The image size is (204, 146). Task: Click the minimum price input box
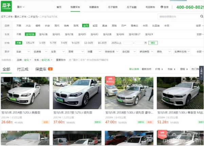[x=128, y=43]
